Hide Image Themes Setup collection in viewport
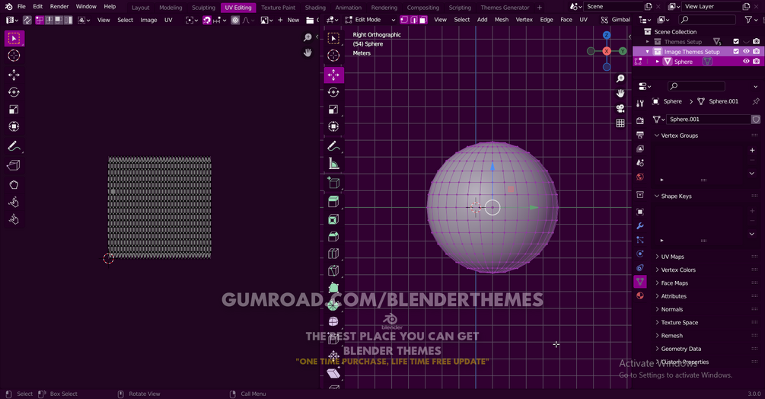Screen dimensions: 765x399 pos(746,51)
